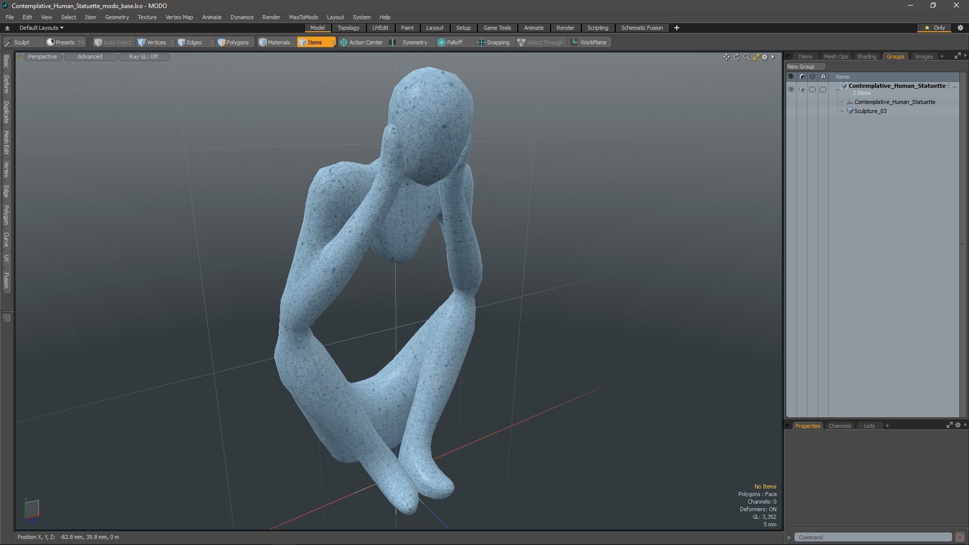
Task: Open the Ray GL: Off dropdown
Action: pos(143,57)
